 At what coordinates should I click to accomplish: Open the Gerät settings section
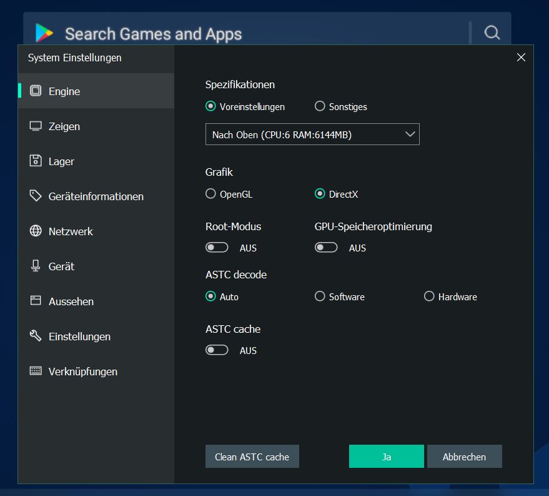coord(61,266)
